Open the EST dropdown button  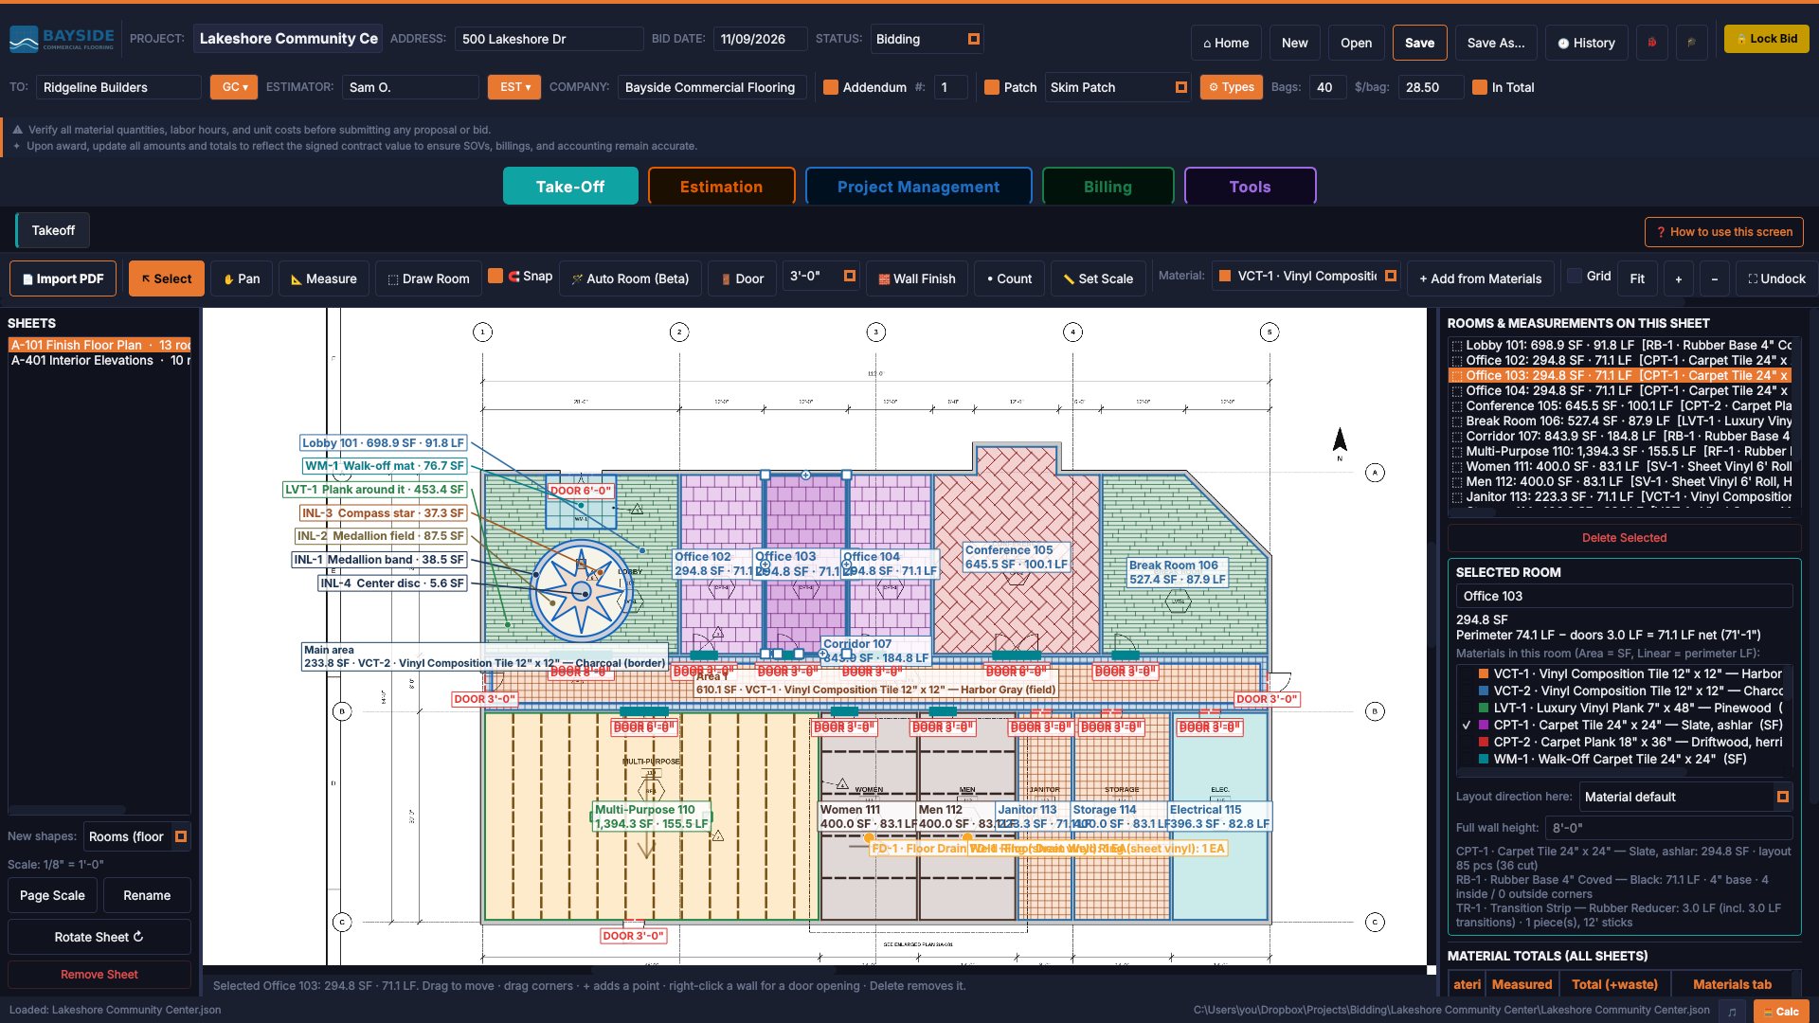pos(514,87)
